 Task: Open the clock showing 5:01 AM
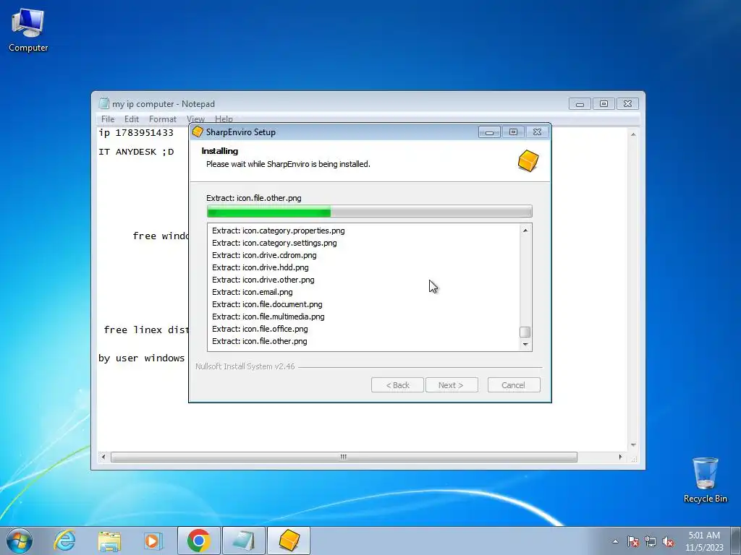point(704,541)
